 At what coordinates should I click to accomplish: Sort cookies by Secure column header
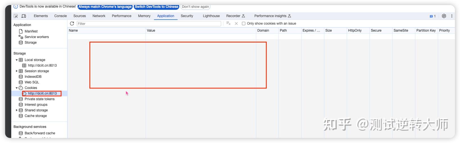point(381,31)
